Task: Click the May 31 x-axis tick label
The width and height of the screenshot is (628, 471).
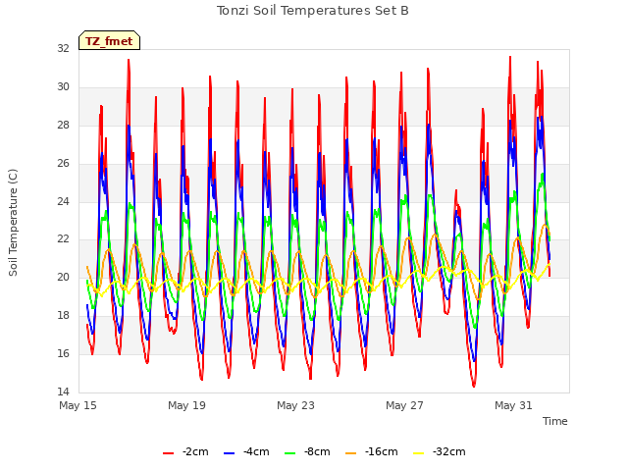Action: (514, 405)
